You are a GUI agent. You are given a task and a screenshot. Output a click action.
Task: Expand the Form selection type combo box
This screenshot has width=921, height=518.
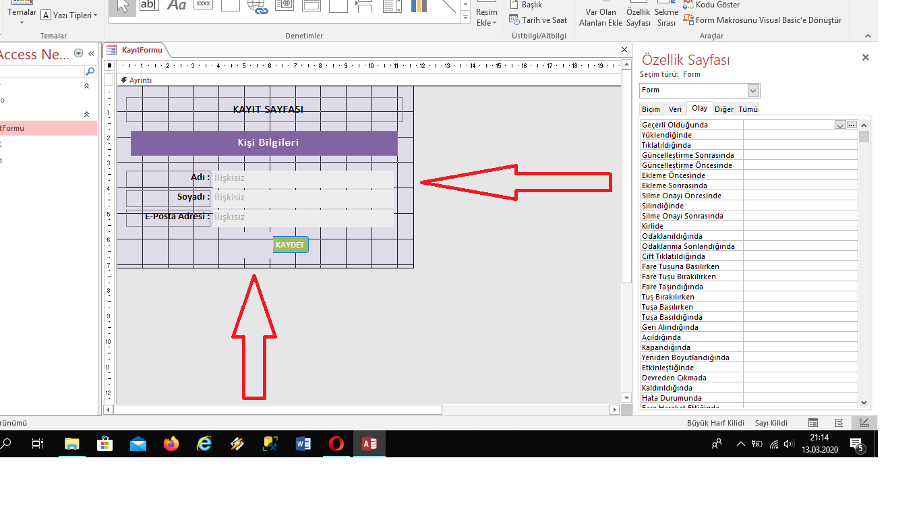pos(753,90)
